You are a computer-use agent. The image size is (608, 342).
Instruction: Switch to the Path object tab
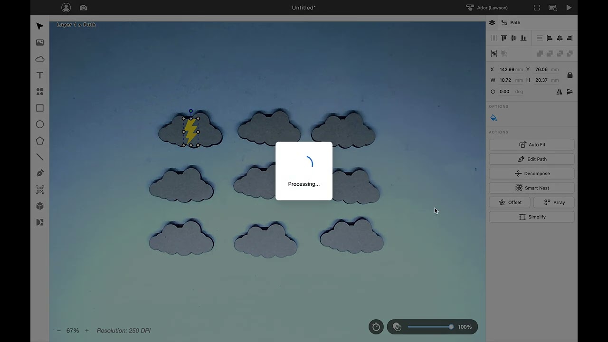click(x=511, y=22)
